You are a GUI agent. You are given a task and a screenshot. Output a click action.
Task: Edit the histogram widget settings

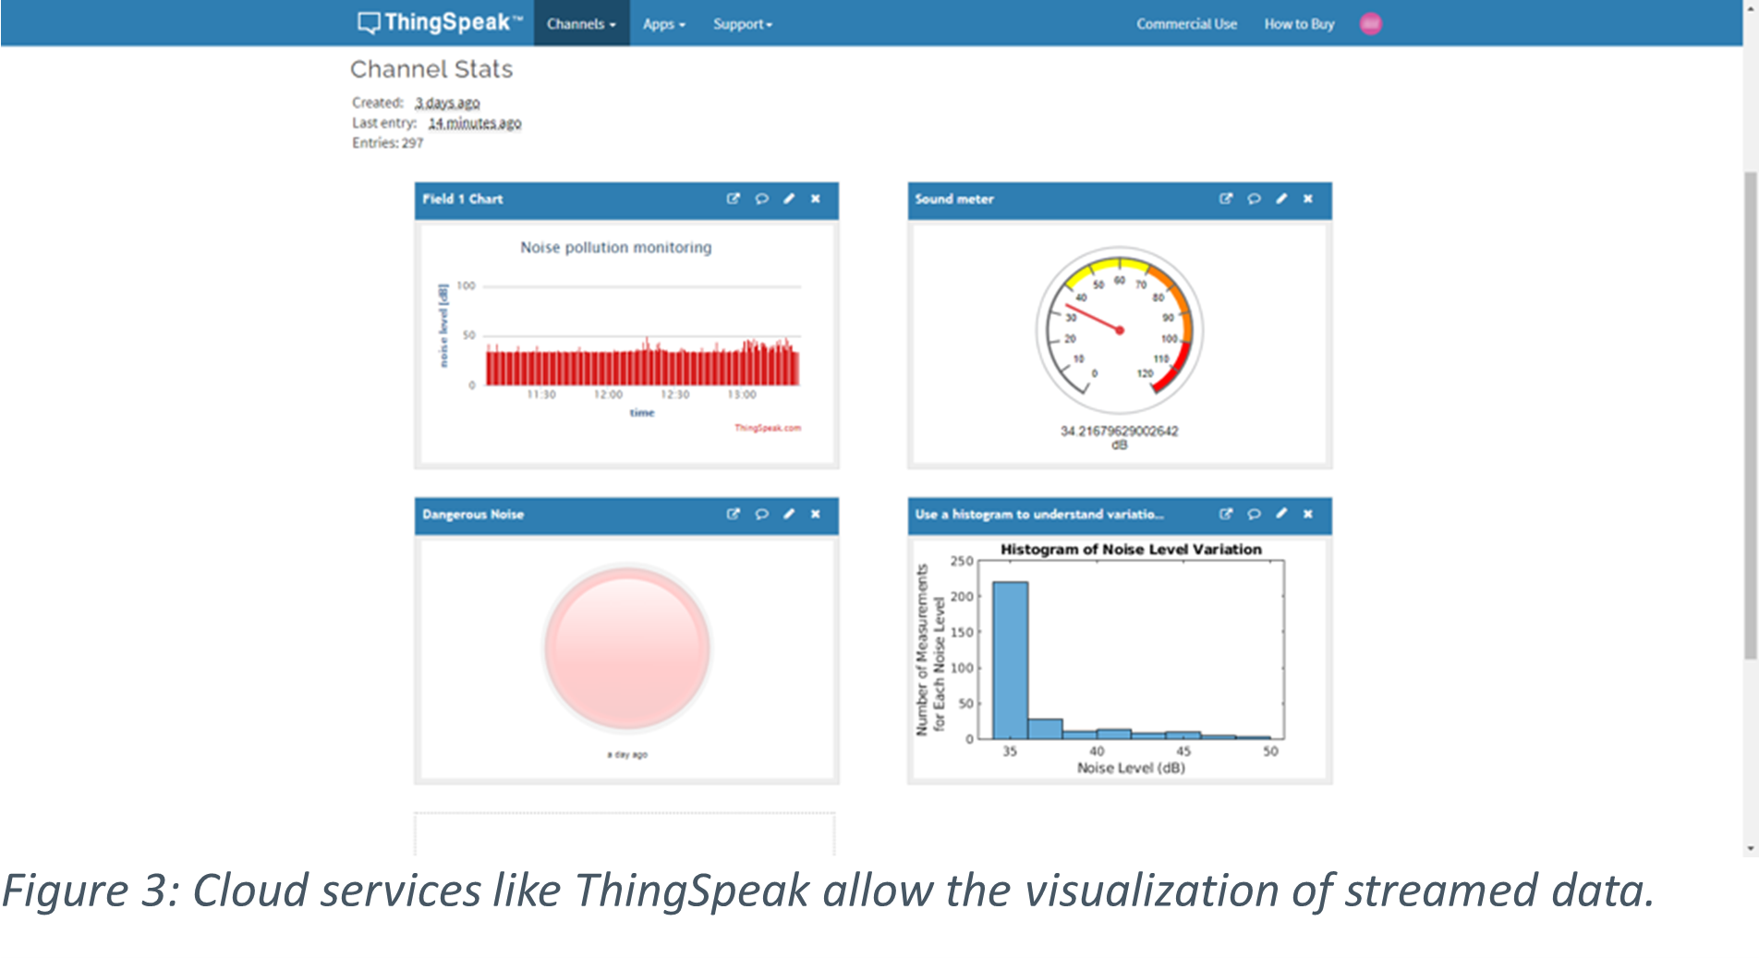(x=1281, y=515)
